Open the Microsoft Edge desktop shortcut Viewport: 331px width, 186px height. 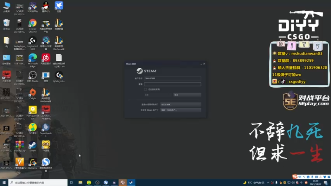pos(33,60)
